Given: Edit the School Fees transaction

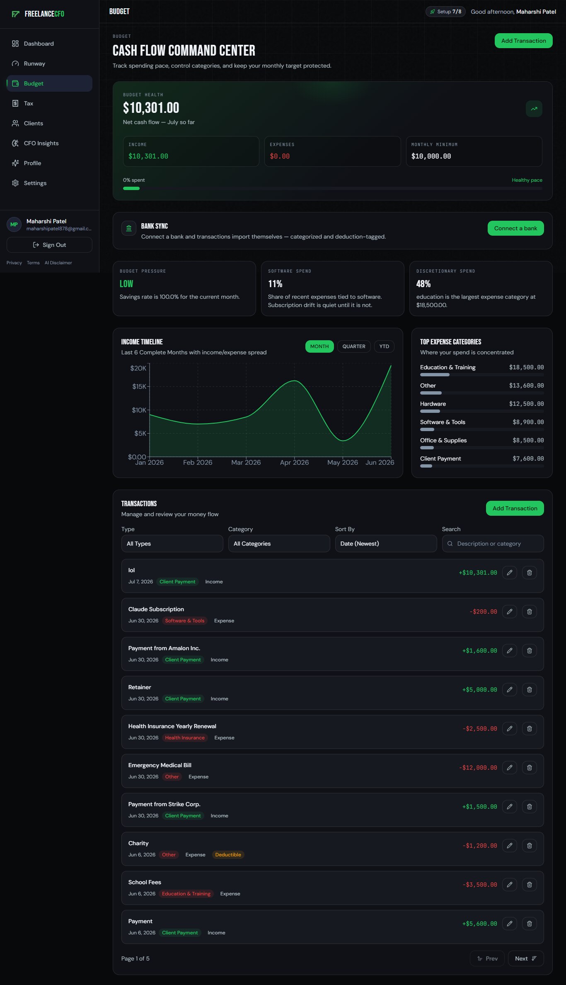Looking at the screenshot, I should [x=510, y=885].
